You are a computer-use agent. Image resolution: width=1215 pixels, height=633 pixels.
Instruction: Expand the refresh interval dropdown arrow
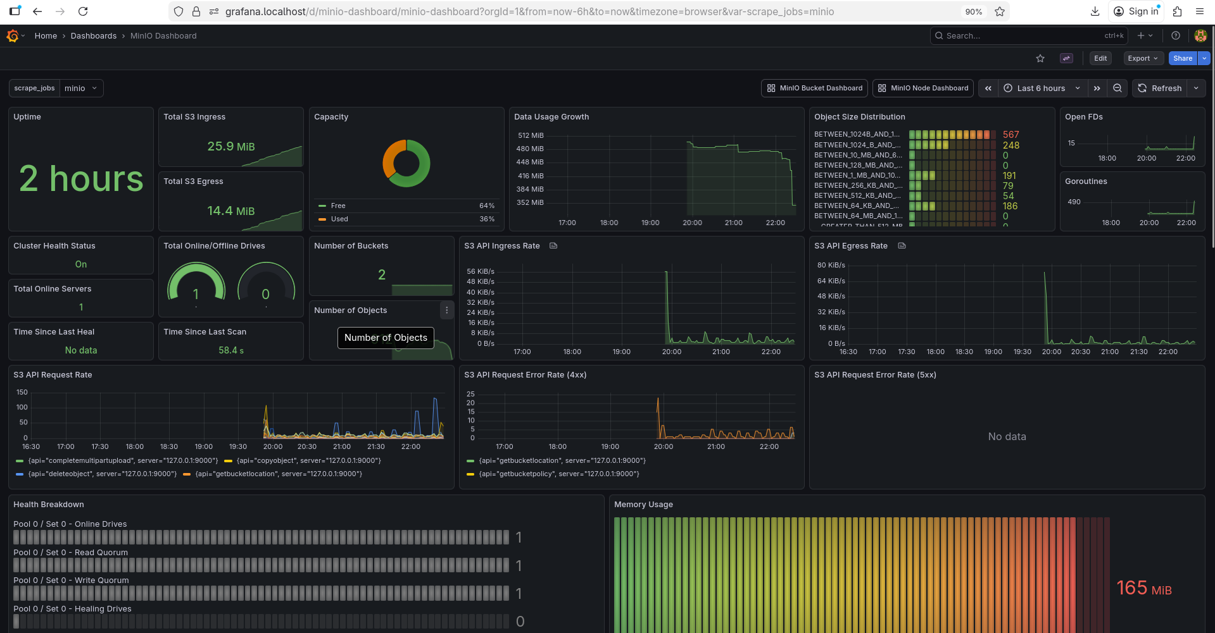[x=1196, y=89]
